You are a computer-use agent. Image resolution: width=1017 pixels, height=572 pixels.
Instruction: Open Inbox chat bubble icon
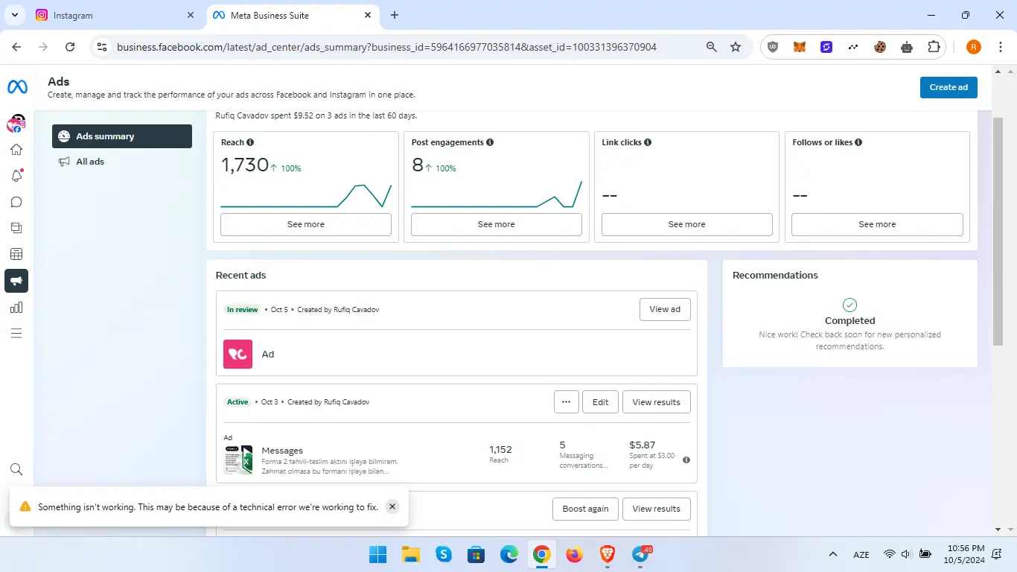click(16, 202)
